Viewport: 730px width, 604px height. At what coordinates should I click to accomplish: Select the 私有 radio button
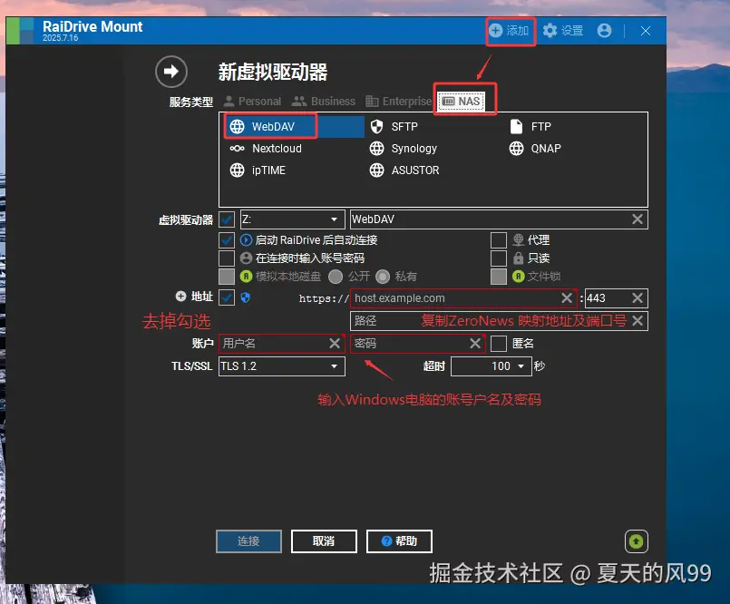(x=383, y=277)
